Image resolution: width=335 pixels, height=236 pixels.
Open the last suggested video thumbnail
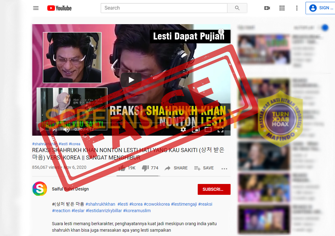pos(264,219)
